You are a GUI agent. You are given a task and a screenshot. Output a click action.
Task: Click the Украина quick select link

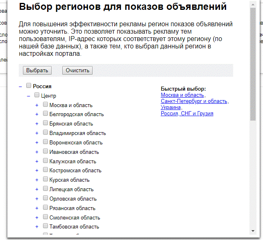click(x=171, y=107)
